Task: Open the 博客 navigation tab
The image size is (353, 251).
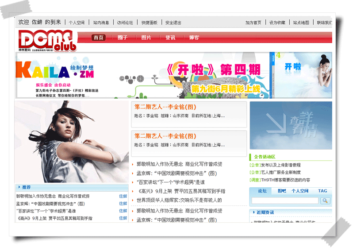Action: click(x=194, y=38)
